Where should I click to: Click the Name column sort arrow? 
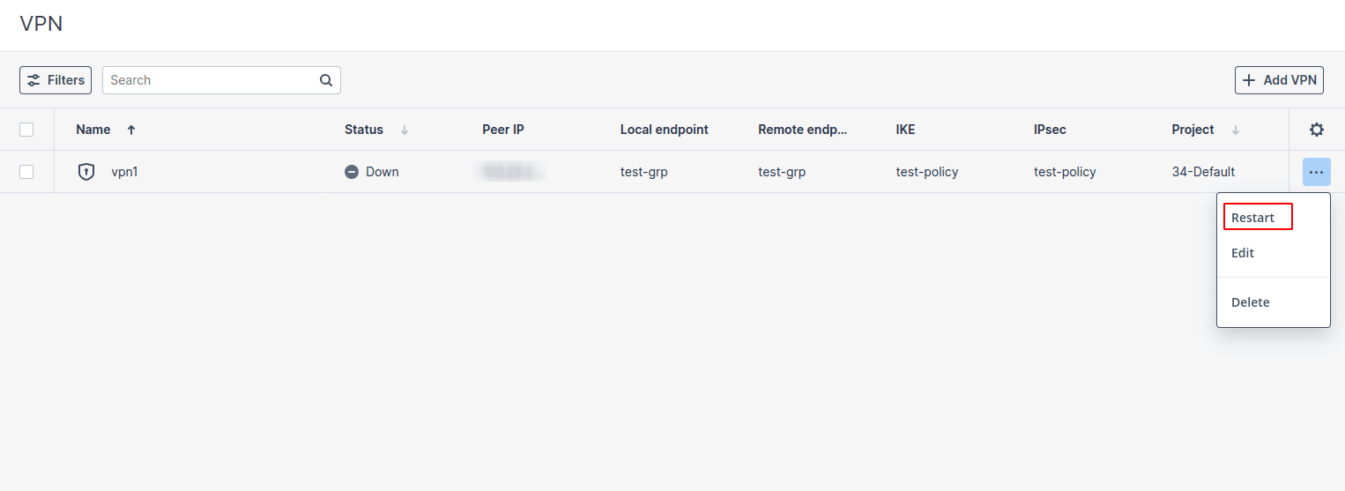coord(131,130)
